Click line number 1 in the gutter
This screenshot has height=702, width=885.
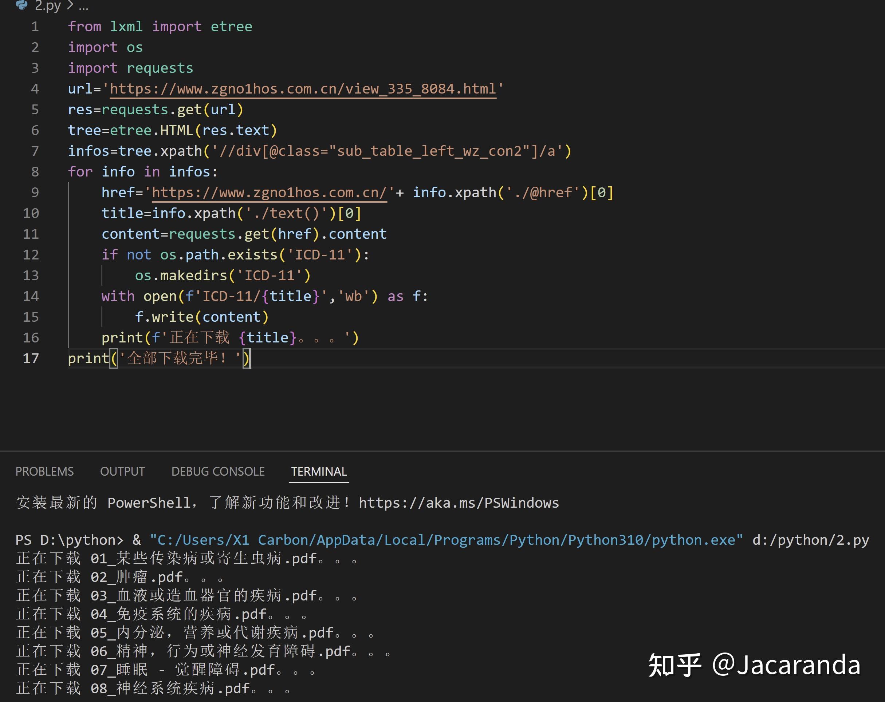35,26
